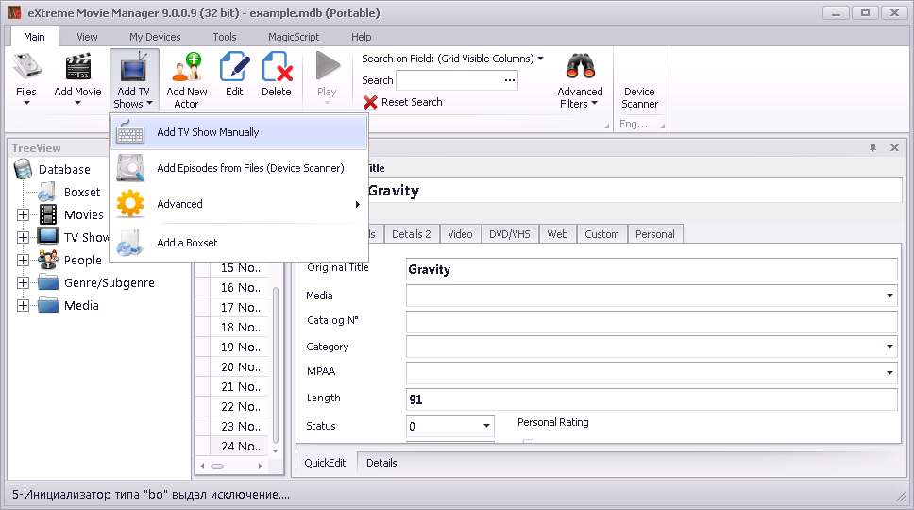Open the MPAA dropdown
Image resolution: width=914 pixels, height=510 pixels.
889,372
